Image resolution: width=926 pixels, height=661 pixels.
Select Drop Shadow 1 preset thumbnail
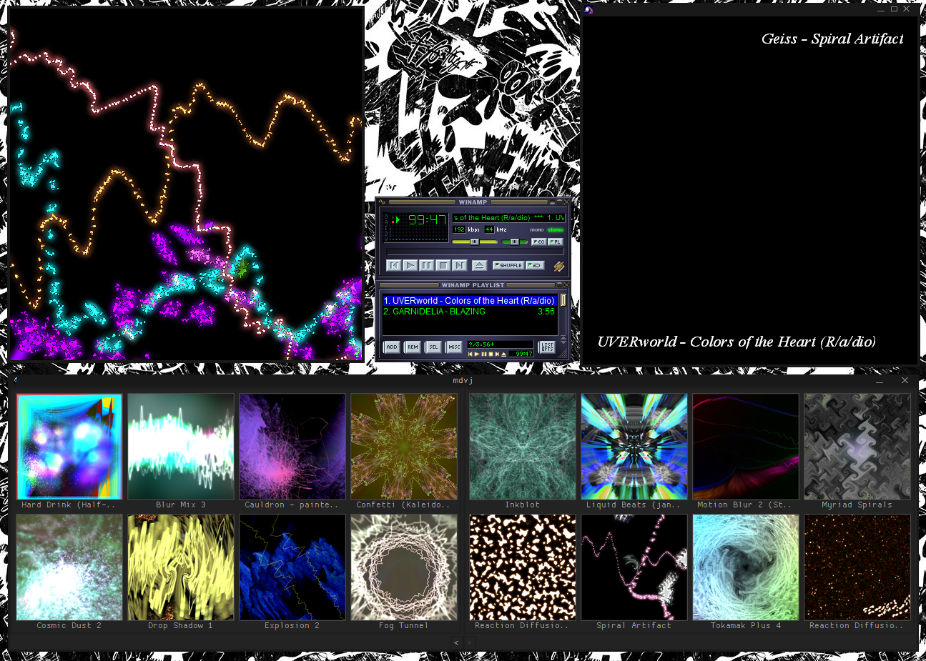tap(181, 567)
